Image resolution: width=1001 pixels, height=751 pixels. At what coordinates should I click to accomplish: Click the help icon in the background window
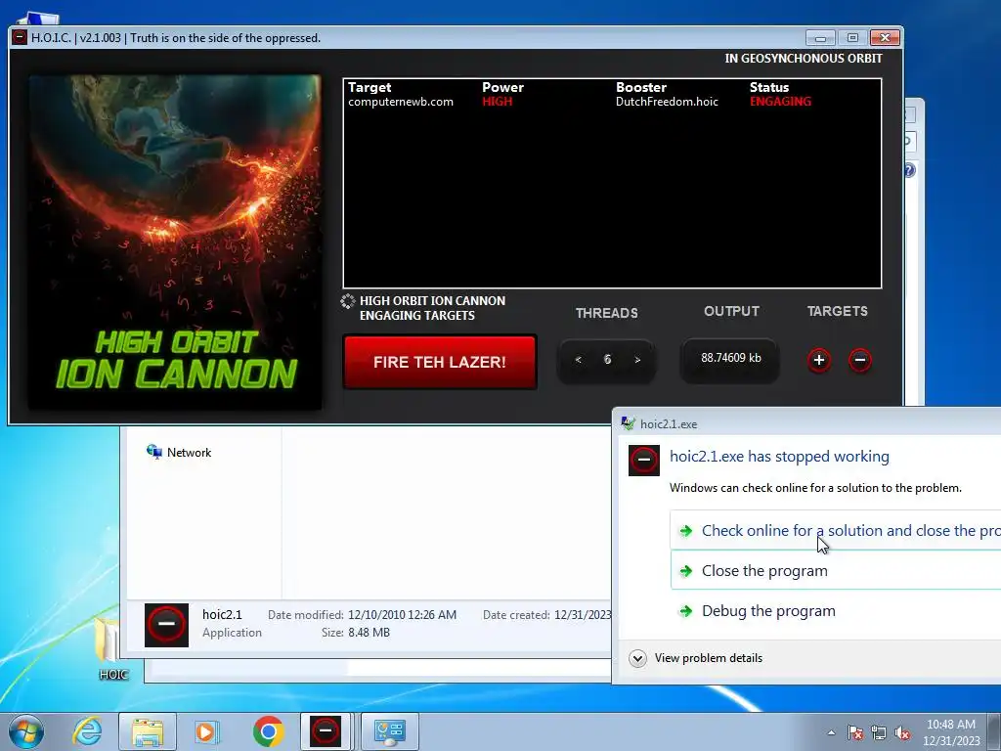[909, 170]
